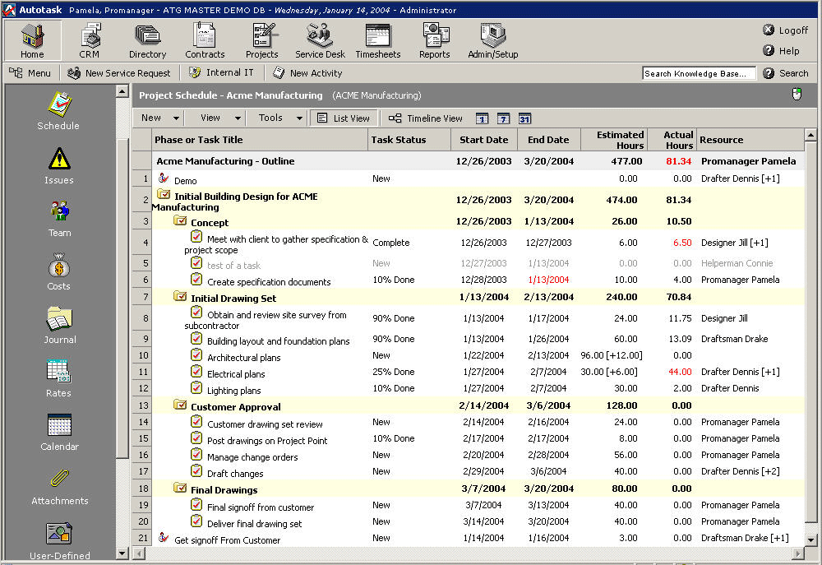This screenshot has width=822, height=565.
Task: Open the View dropdown menu
Action: coord(219,118)
